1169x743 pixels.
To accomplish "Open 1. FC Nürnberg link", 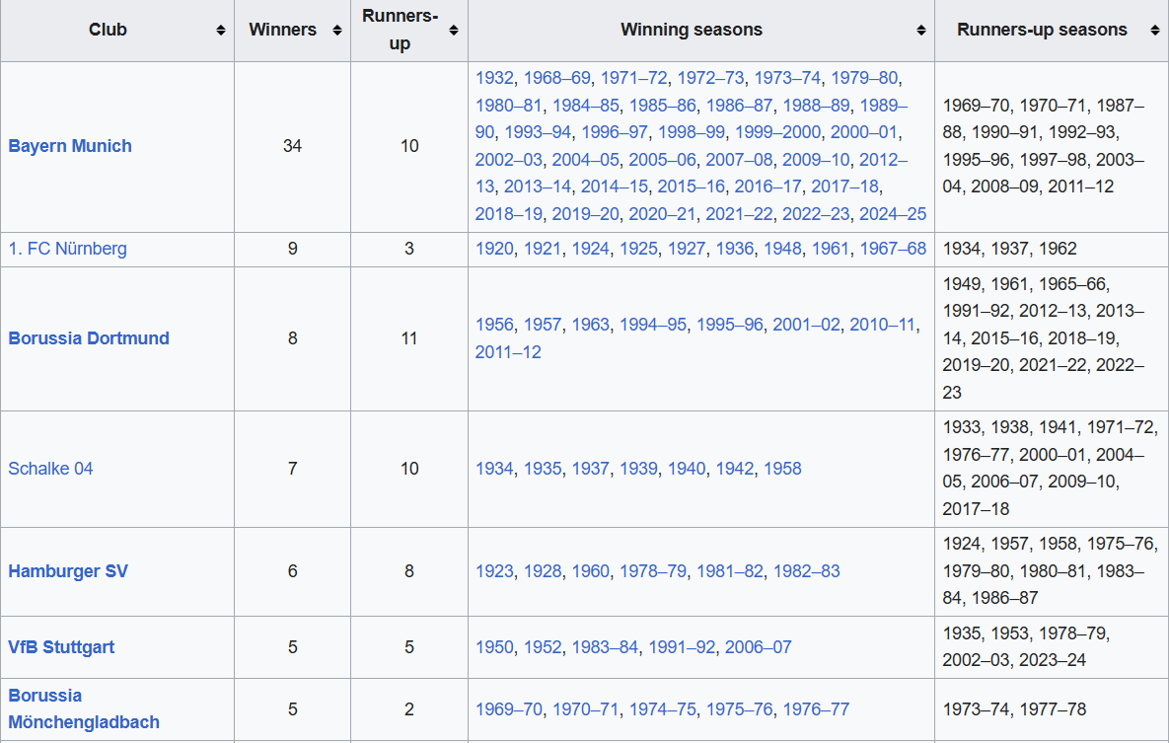I will [x=67, y=249].
